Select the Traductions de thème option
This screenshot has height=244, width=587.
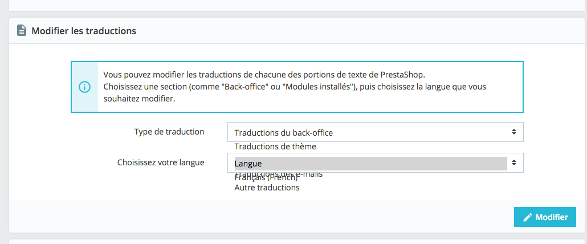tap(275, 147)
